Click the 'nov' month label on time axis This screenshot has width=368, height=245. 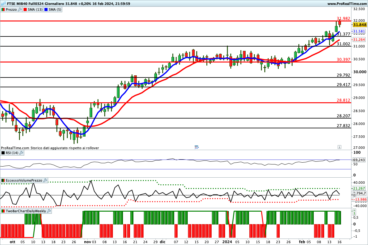(87, 242)
